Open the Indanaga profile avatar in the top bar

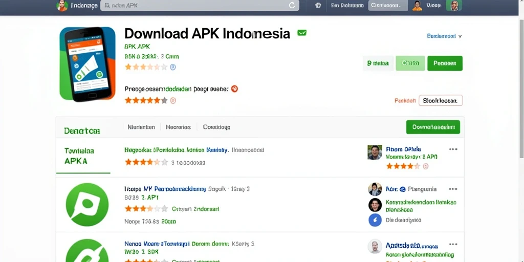pos(62,5)
